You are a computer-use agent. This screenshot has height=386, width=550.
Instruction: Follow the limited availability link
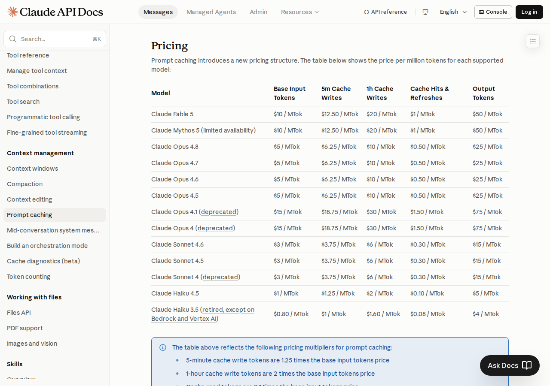coord(228,130)
